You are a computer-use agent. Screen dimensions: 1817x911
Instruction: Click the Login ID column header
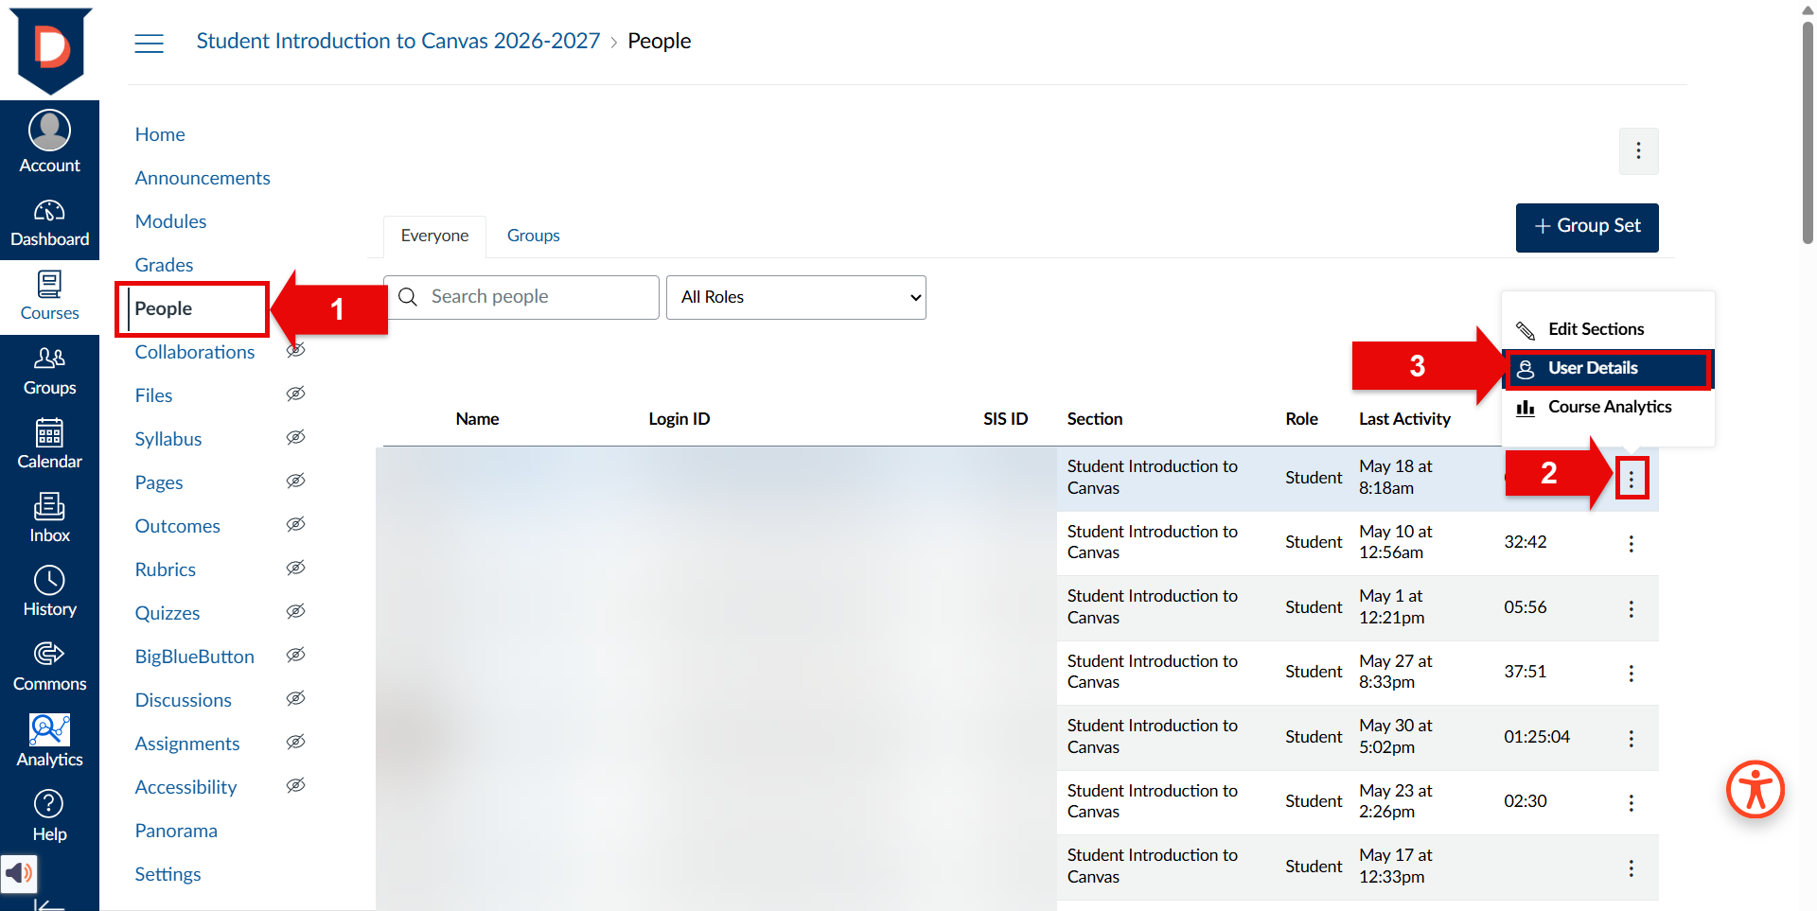(679, 419)
